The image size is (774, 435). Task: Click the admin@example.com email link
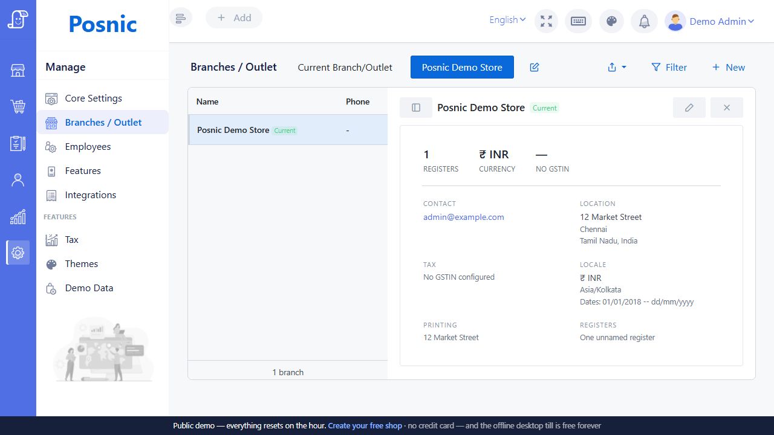pyautogui.click(x=463, y=217)
